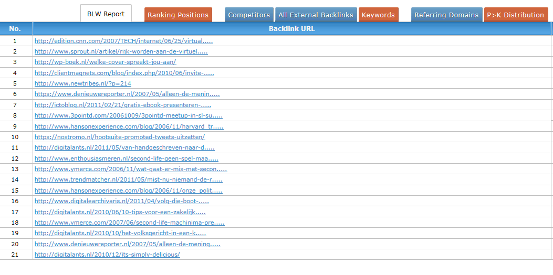
Task: Open ymerce.com 2006/11 wat-gaat-er-mis link
Action: tap(131, 169)
